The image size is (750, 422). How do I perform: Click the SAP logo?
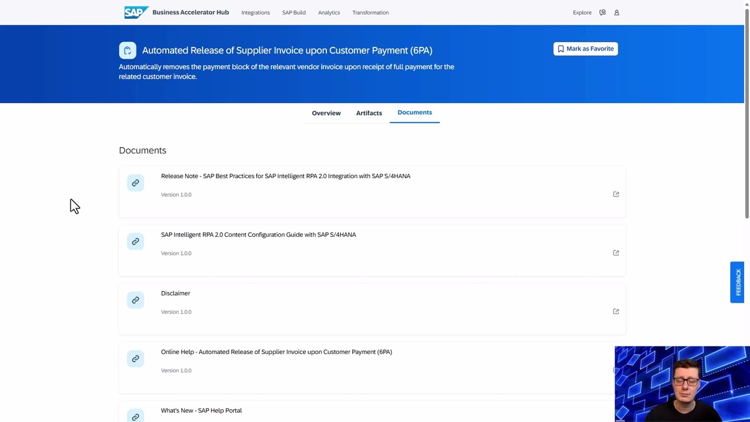(136, 12)
